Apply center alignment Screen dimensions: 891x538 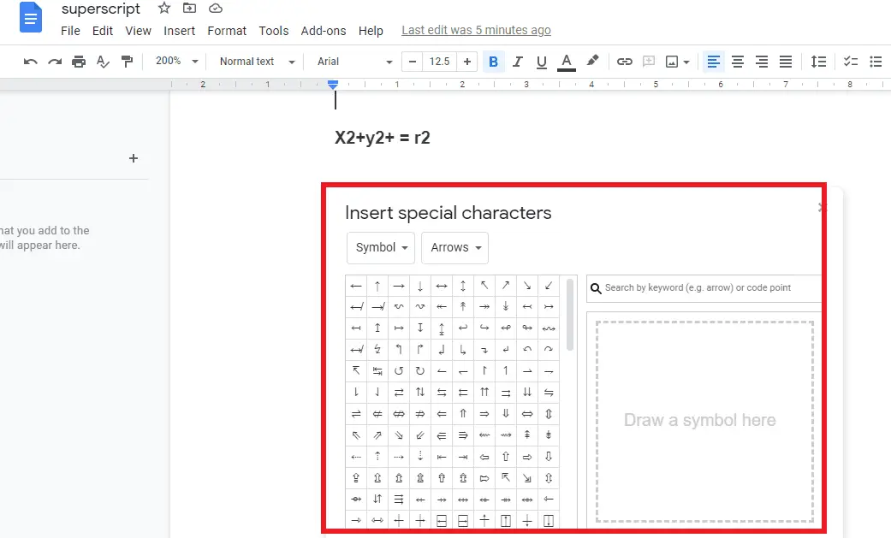coord(737,61)
